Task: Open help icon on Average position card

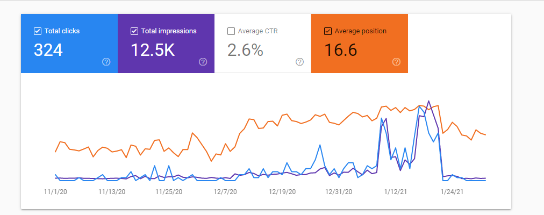Action: (x=396, y=62)
